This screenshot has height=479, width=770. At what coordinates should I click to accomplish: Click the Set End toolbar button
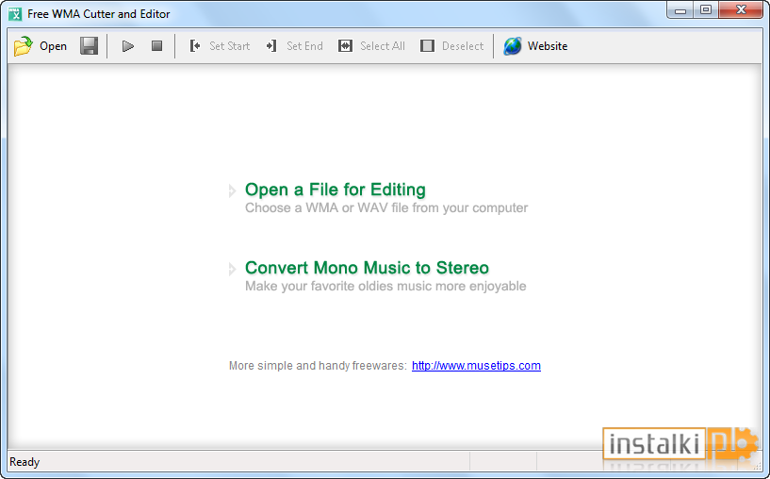(x=294, y=45)
